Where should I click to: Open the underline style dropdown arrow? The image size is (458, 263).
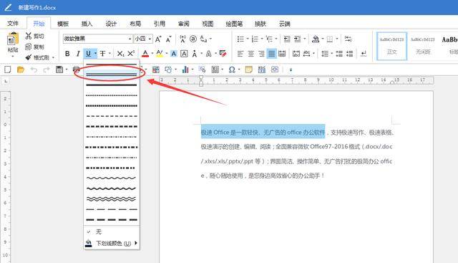pyautogui.click(x=95, y=54)
